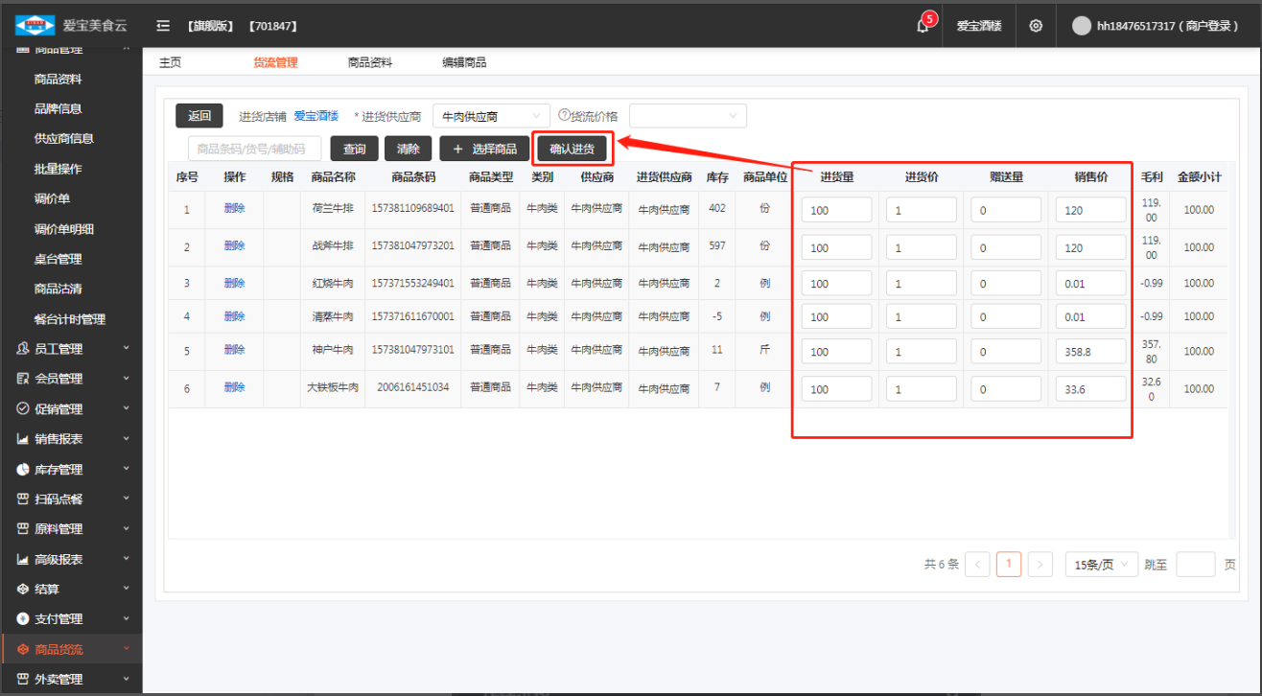
Task: Go to next page arrow
Action: pyautogui.click(x=1040, y=565)
